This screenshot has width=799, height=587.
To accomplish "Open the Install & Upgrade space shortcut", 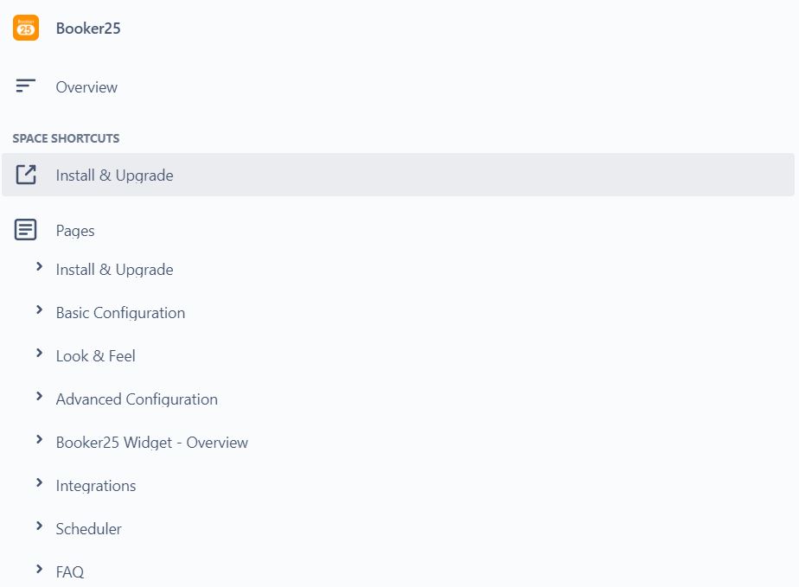I will pos(398,175).
